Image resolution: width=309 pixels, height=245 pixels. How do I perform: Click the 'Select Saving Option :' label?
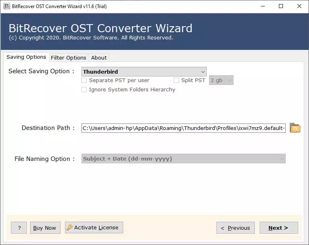click(41, 71)
